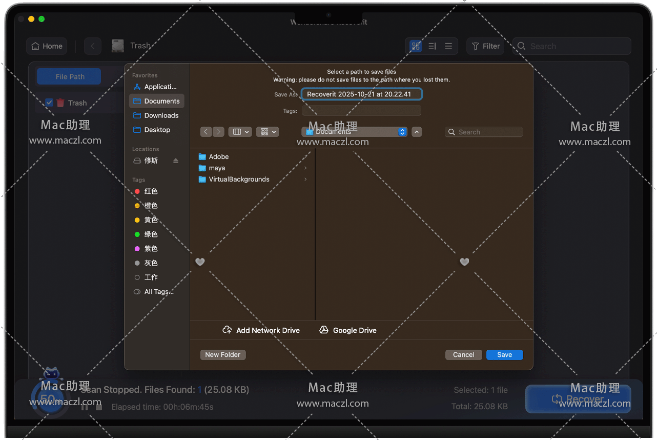Click the Save As filename field
This screenshot has height=440, width=657.
[x=361, y=94]
